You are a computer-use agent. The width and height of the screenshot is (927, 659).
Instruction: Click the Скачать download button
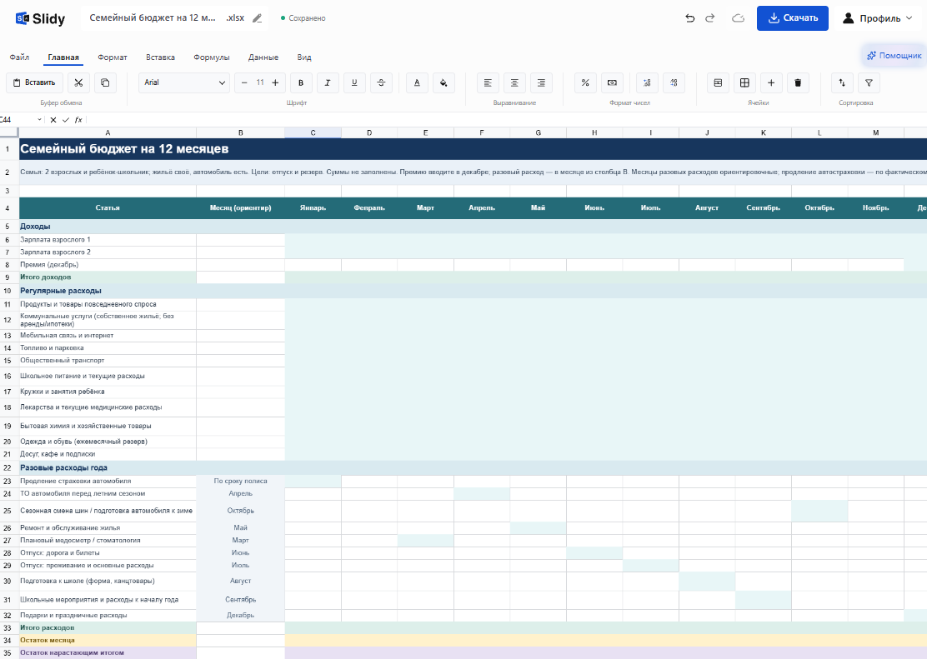(792, 18)
